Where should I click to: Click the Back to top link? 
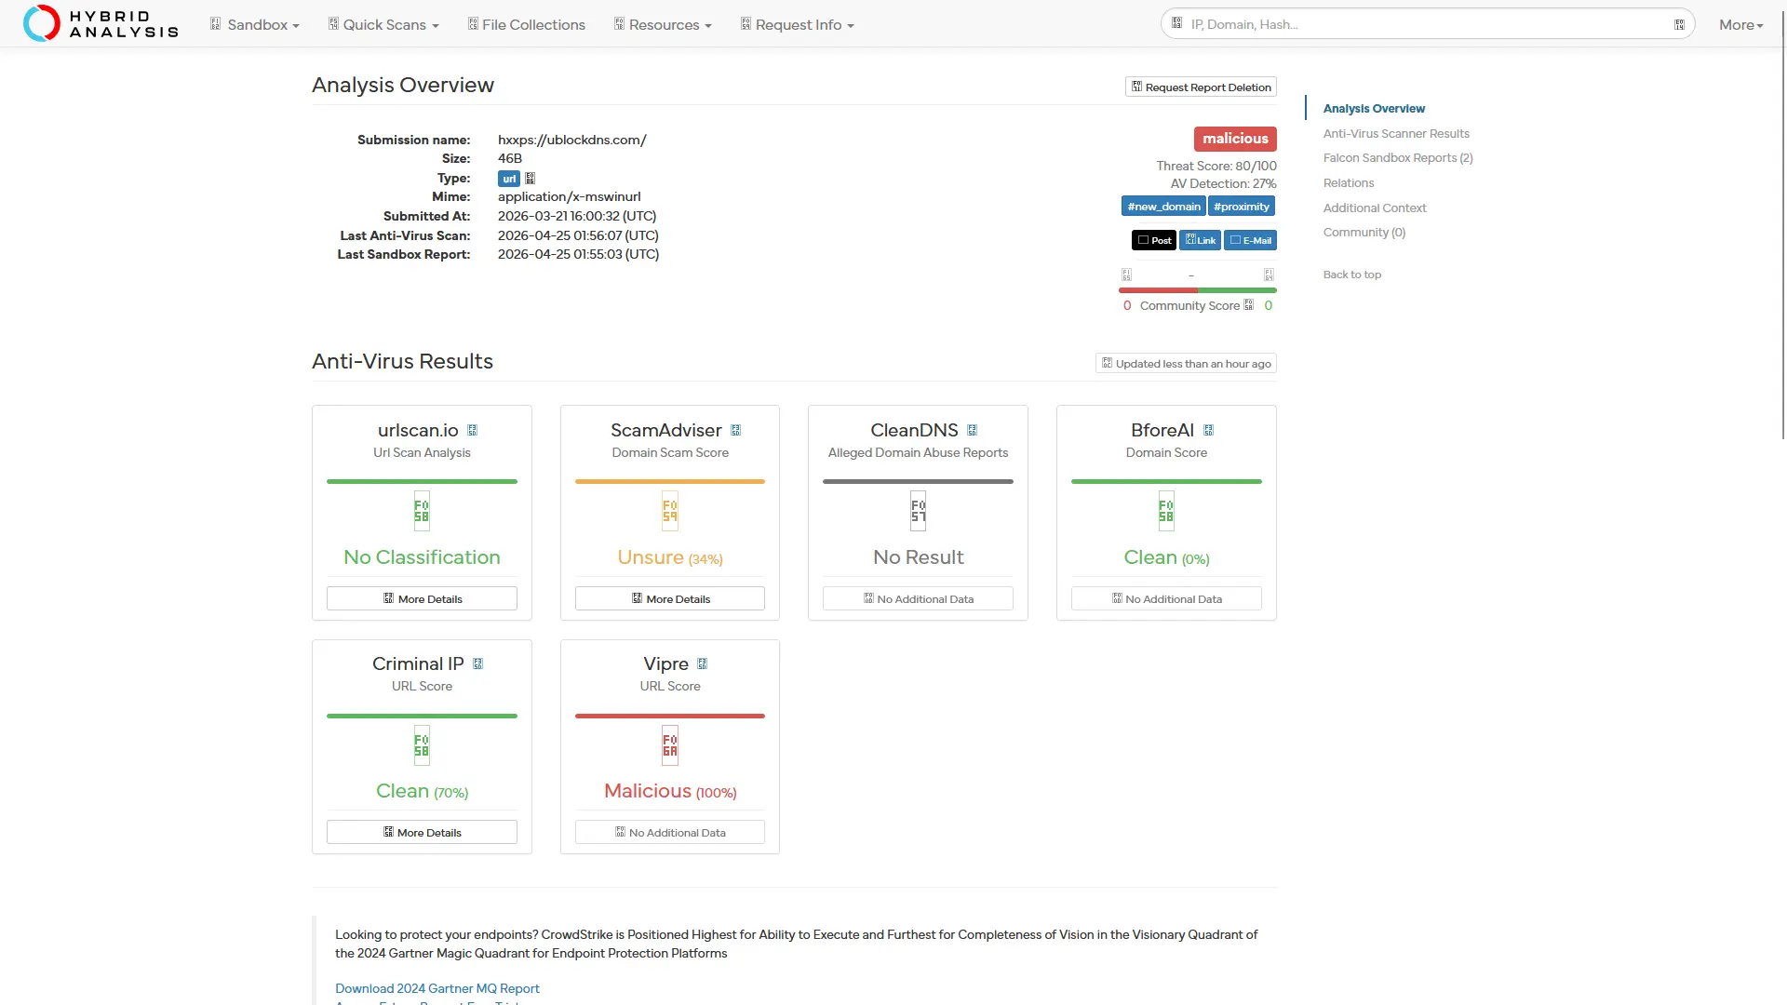coord(1352,275)
